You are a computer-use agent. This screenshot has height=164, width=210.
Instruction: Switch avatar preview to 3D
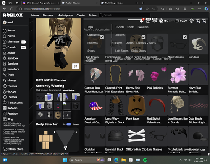tap(76, 66)
